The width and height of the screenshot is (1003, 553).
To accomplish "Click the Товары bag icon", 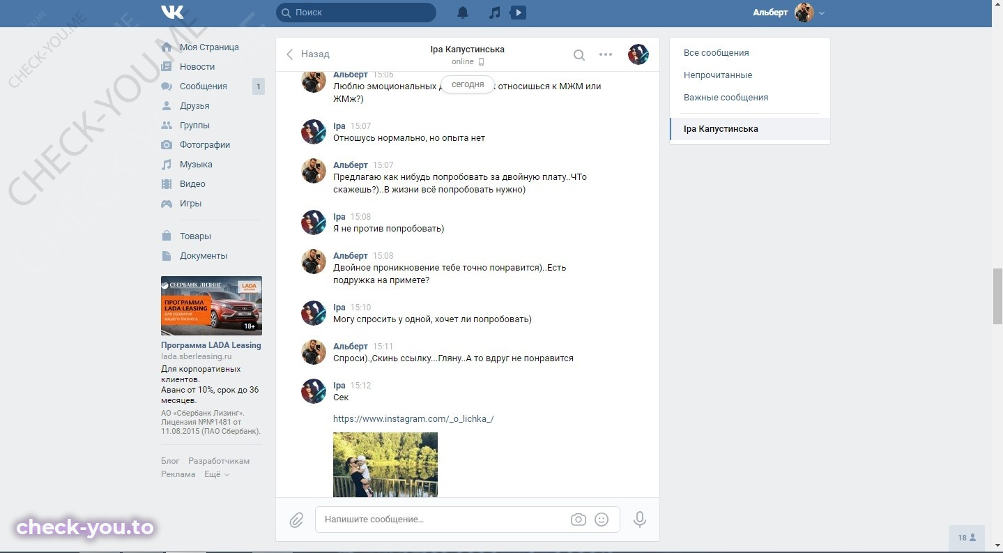I will 167,236.
